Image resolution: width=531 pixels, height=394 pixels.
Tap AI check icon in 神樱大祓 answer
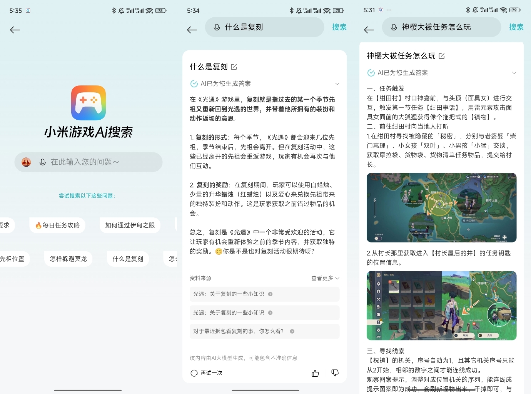tap(371, 73)
